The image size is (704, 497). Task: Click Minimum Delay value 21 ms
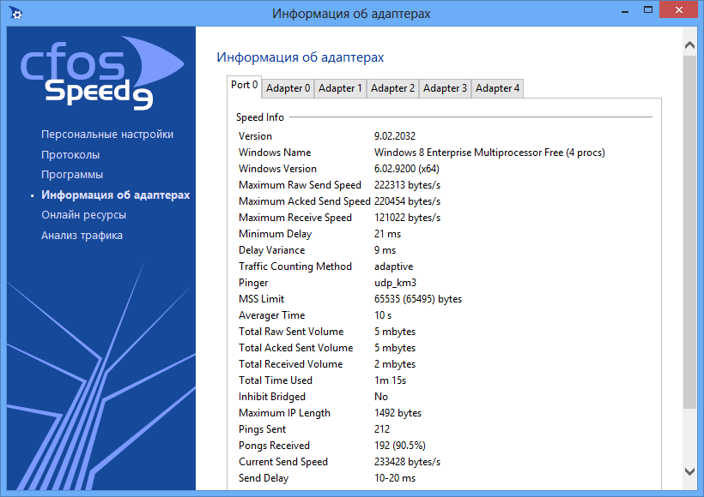[x=387, y=234]
